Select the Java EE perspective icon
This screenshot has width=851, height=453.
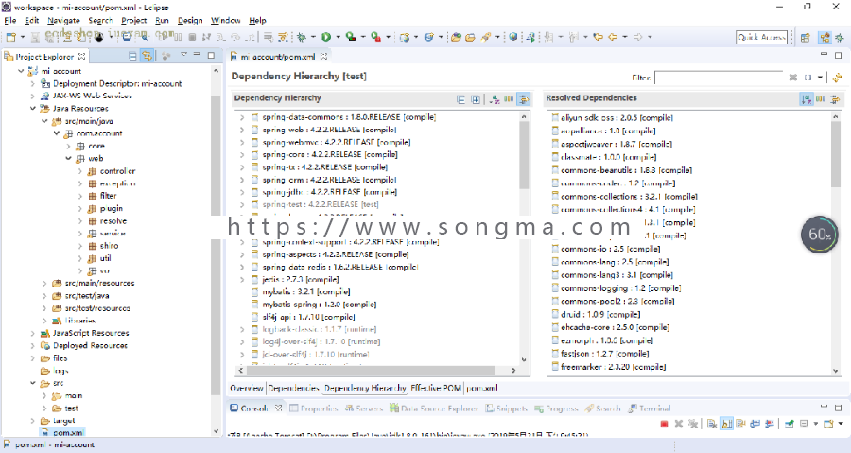coord(825,38)
